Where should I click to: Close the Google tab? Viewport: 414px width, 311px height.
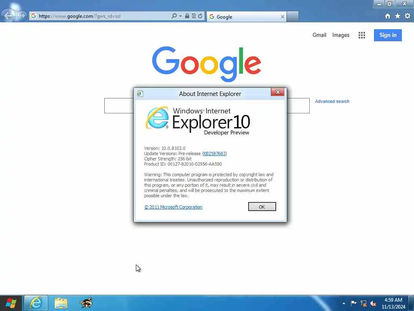click(283, 17)
